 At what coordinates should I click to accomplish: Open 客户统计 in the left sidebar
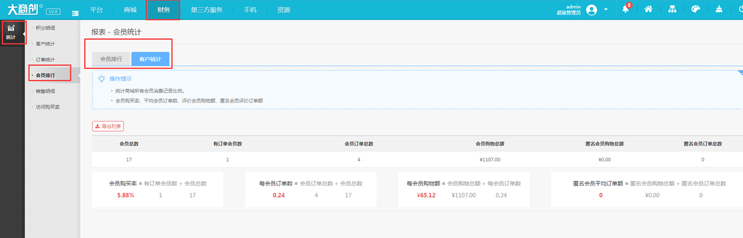(x=45, y=44)
